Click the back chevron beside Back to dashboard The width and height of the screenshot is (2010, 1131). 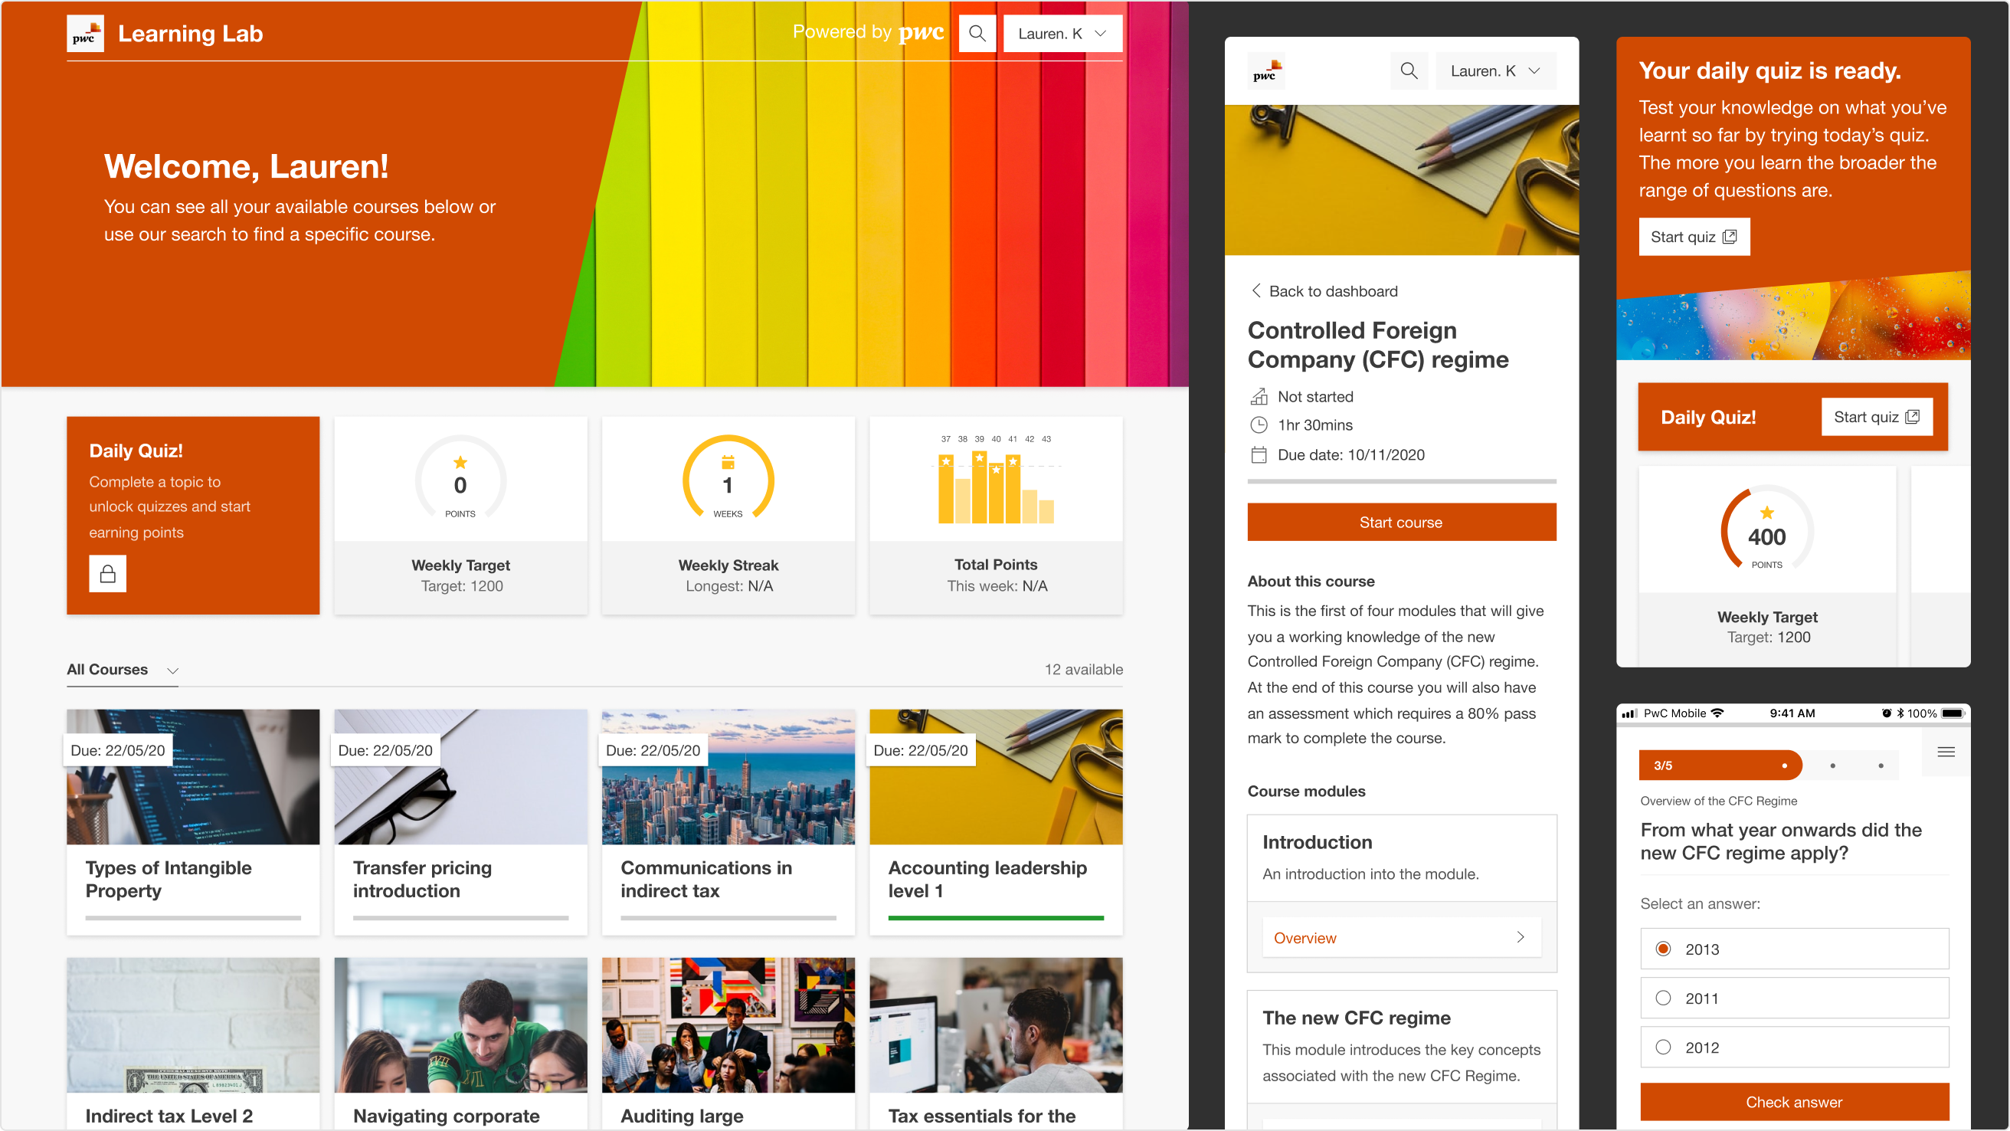[1256, 290]
